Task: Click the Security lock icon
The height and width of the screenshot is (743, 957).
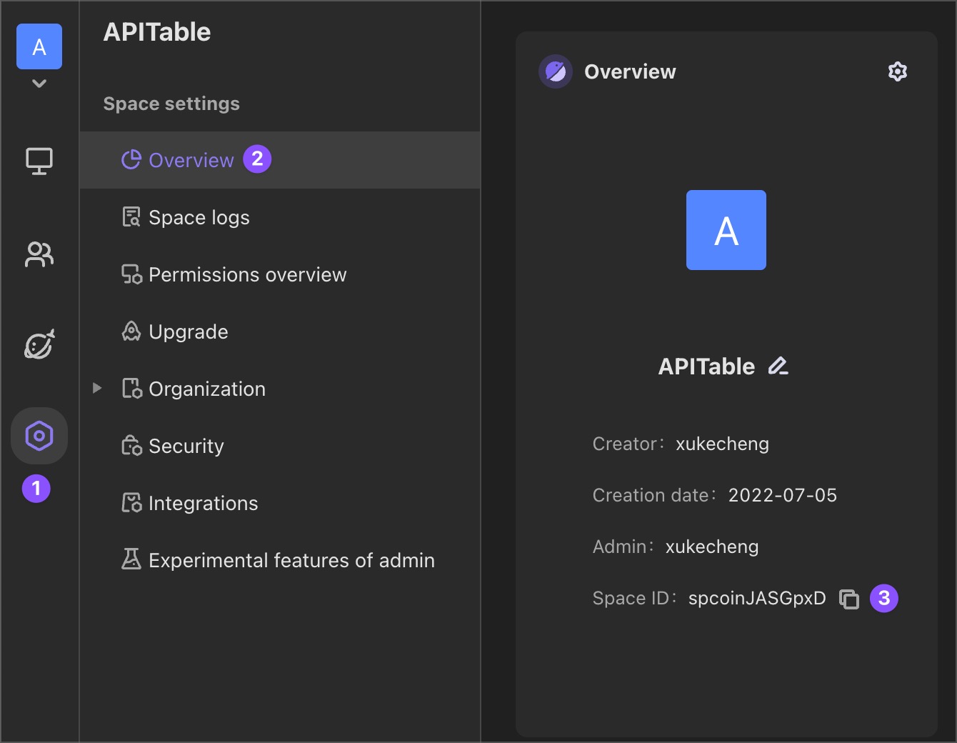Action: pos(131,445)
